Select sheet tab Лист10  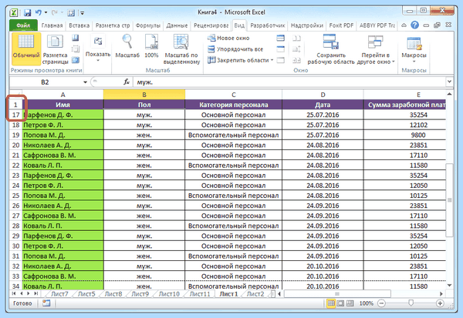pyautogui.click(x=169, y=294)
